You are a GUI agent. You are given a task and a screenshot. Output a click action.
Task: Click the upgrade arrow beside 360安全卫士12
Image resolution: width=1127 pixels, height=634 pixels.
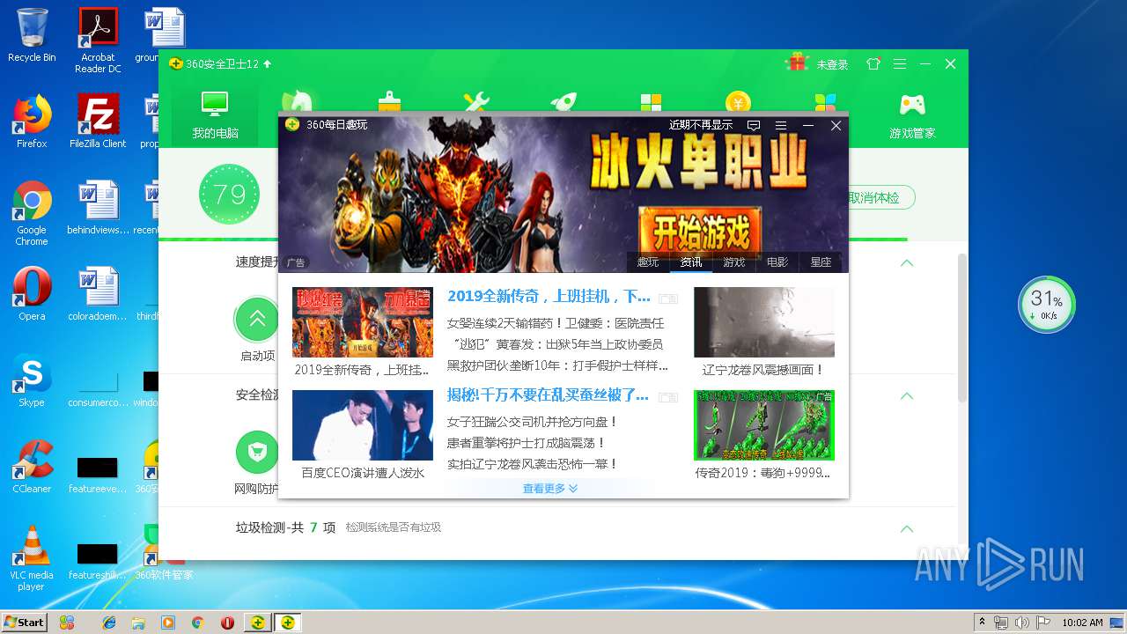click(x=268, y=64)
